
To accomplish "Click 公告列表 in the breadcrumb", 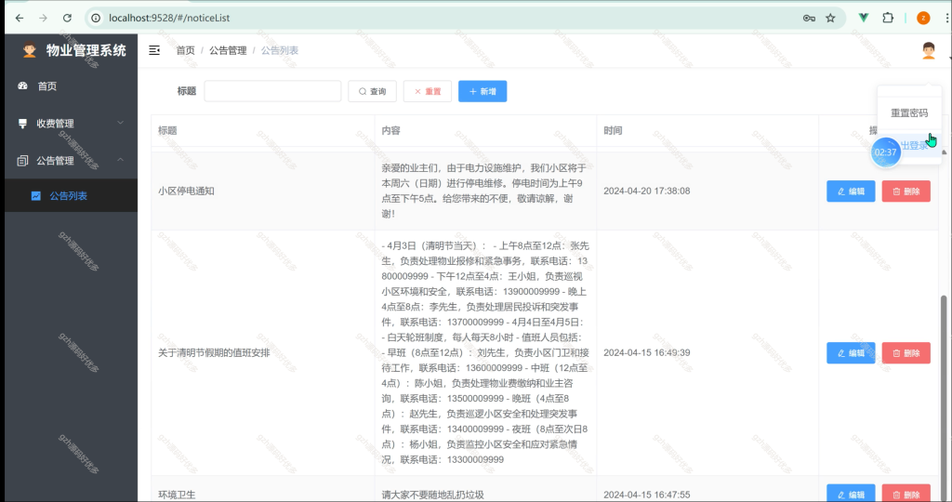I will point(279,50).
